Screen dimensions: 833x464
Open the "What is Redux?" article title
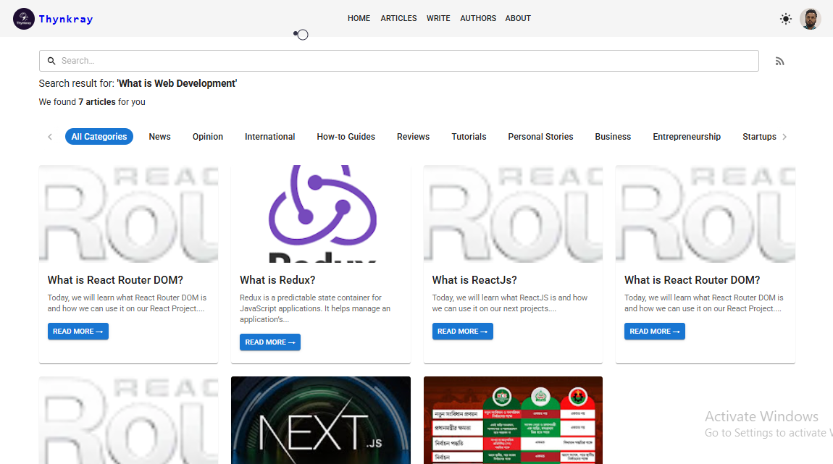[x=277, y=280]
